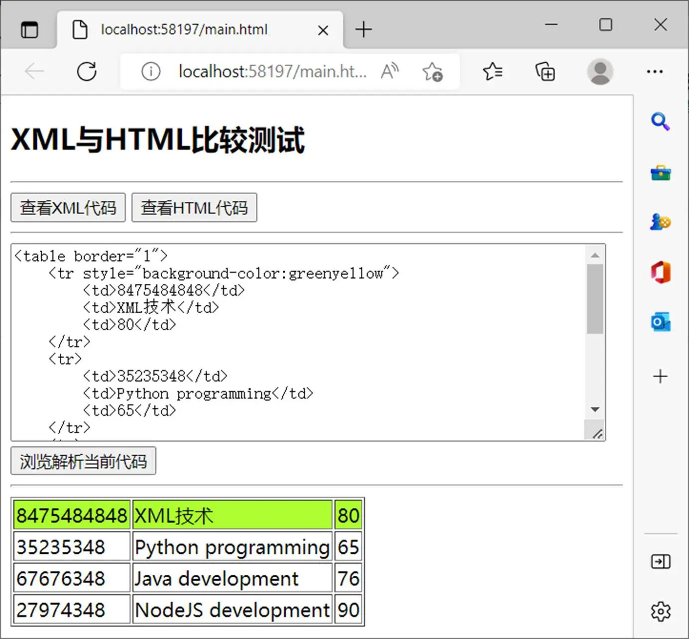View site information icon
Viewport: 689px width, 639px height.
151,72
